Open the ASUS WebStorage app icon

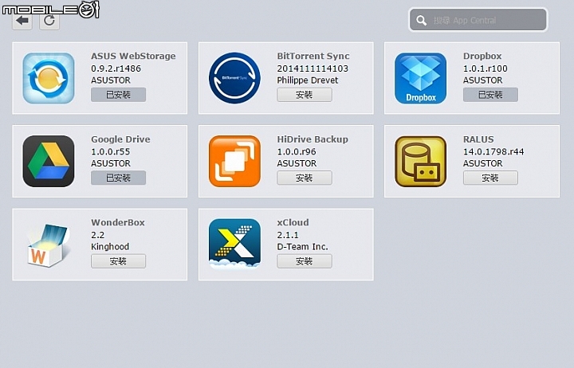click(x=49, y=78)
